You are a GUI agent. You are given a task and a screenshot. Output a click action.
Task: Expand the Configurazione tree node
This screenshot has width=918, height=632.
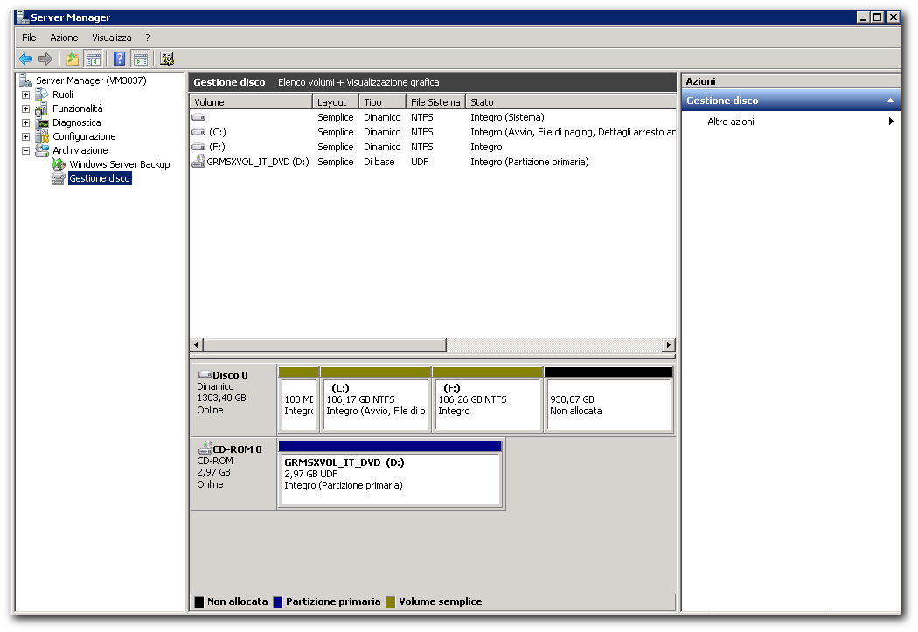pyautogui.click(x=25, y=136)
